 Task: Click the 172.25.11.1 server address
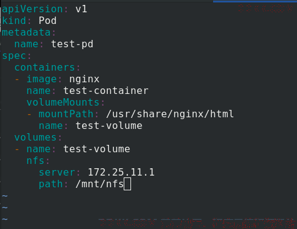(x=121, y=173)
